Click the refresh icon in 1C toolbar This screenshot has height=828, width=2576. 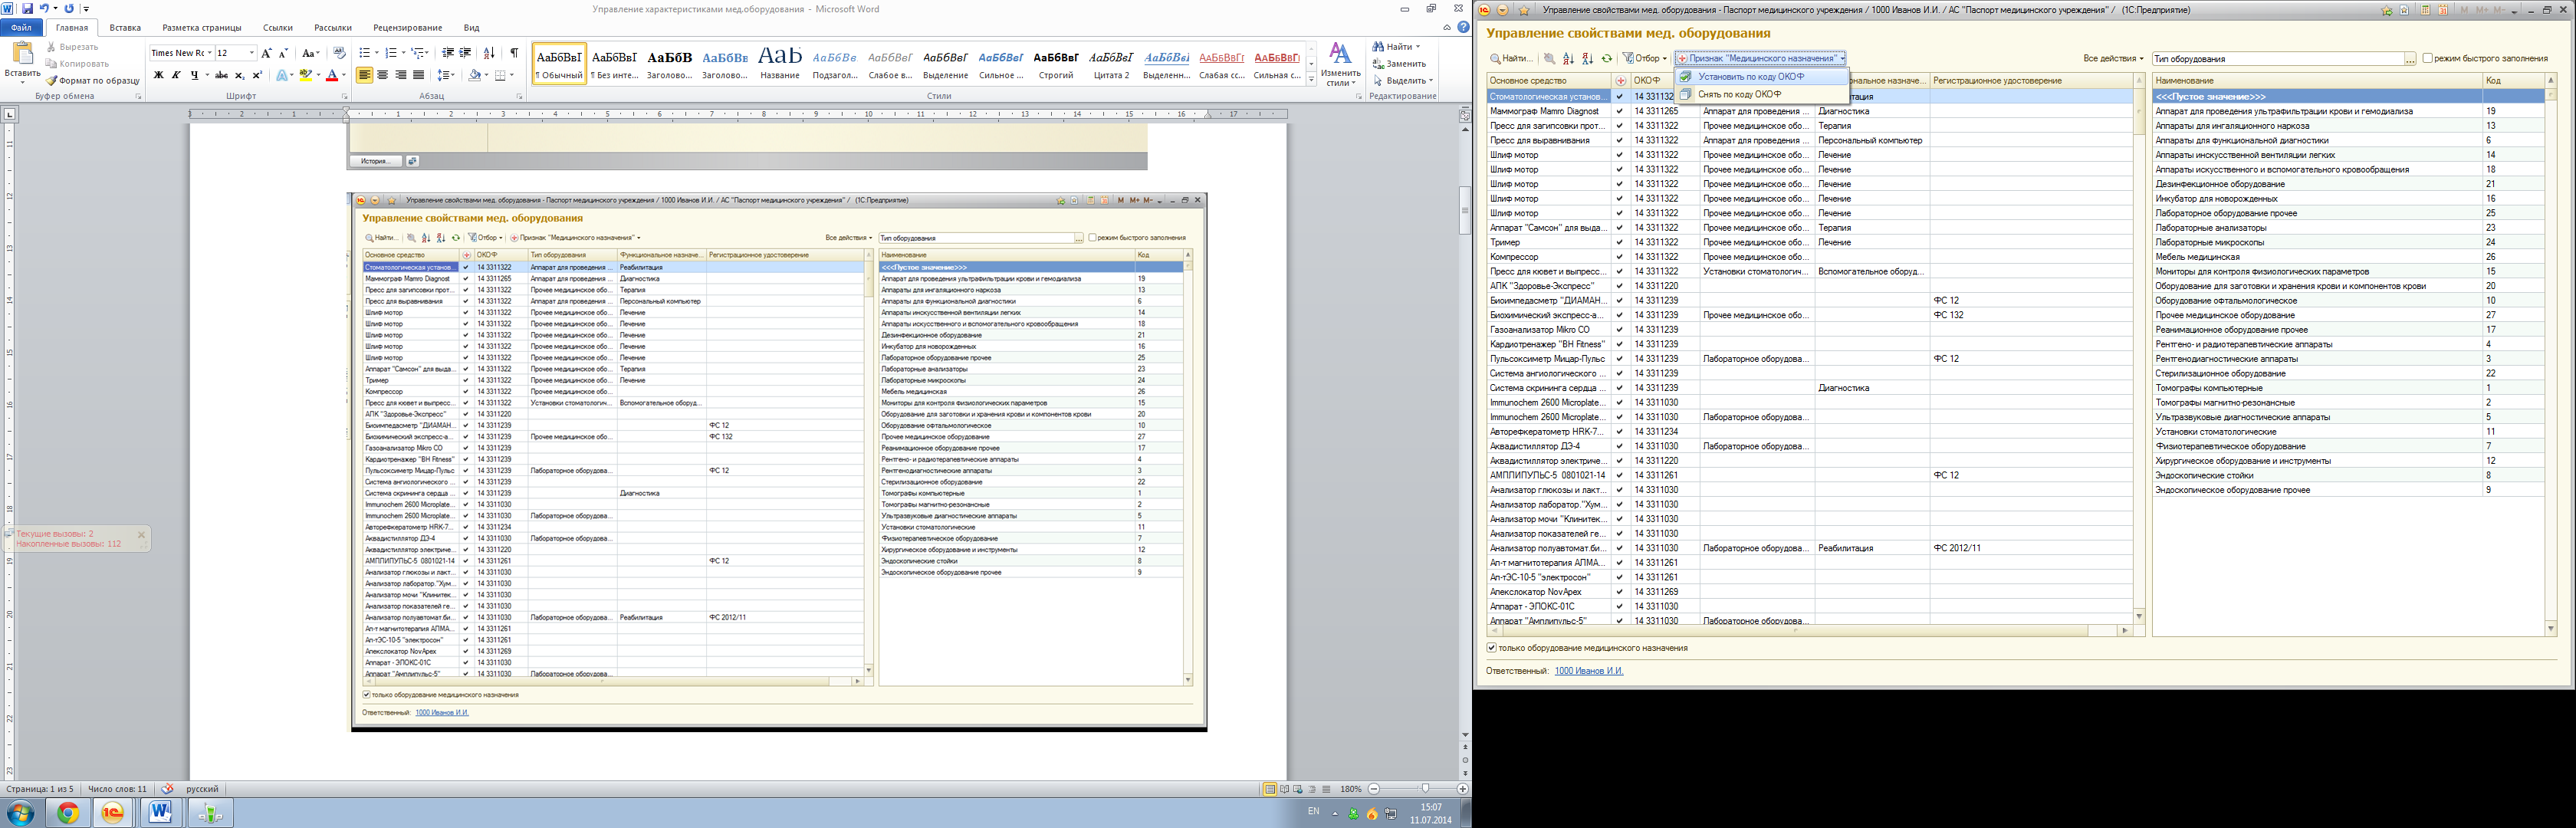tap(1607, 59)
